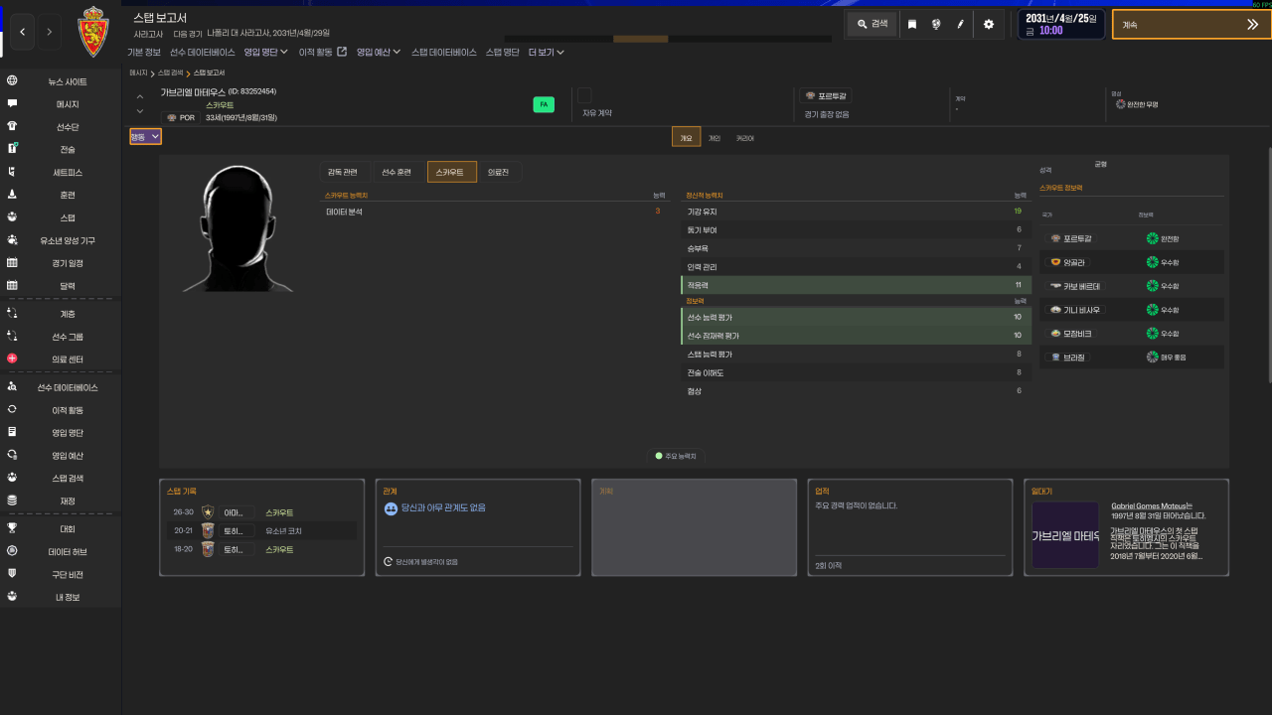Open 영입 예산 icon in sidebar
Image resolution: width=1272 pixels, height=715 pixels.
(x=12, y=456)
